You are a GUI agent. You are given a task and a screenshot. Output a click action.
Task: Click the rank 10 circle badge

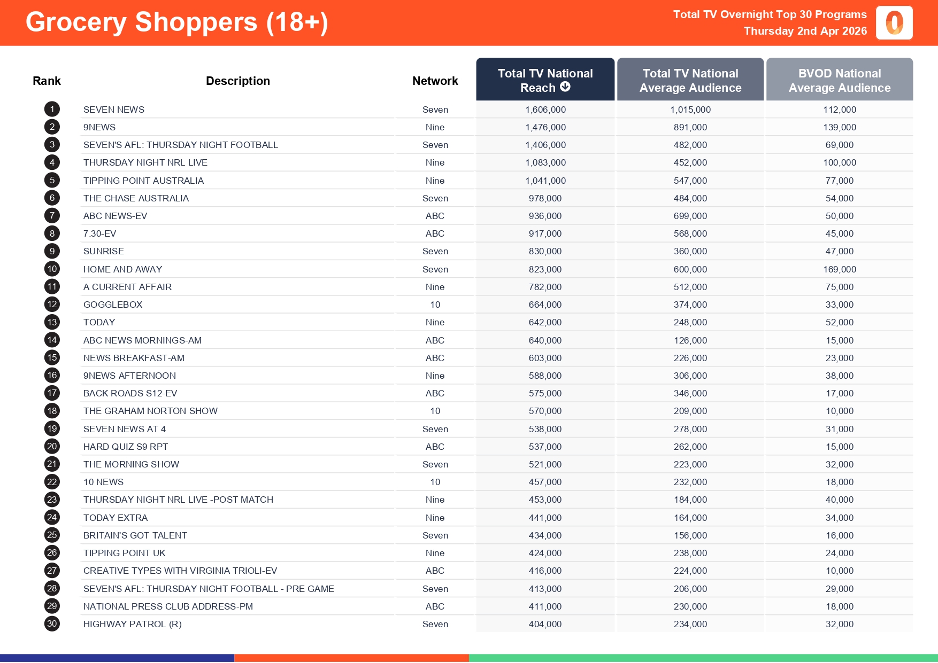[52, 269]
